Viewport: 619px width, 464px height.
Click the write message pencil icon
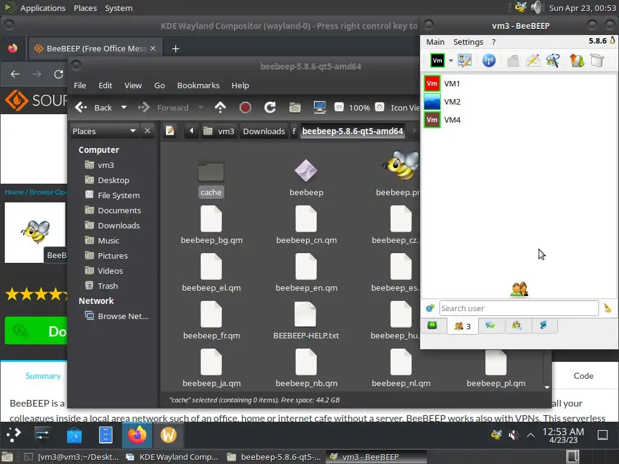tap(533, 61)
